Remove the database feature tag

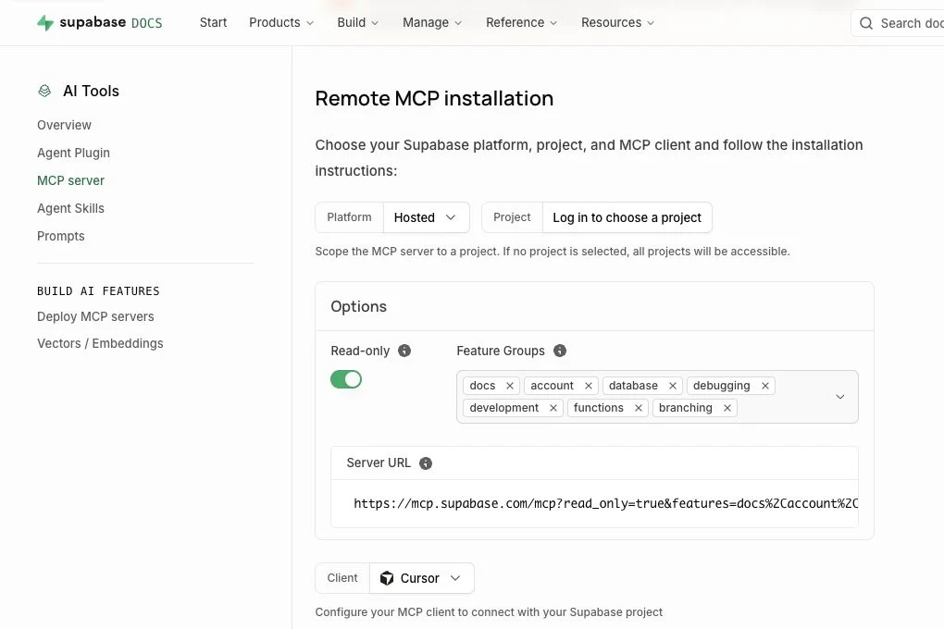point(673,386)
